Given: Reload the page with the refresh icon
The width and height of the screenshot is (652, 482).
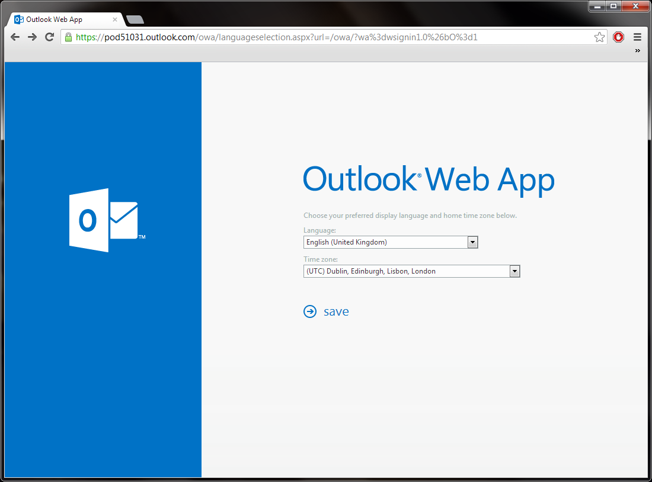Looking at the screenshot, I should click(49, 37).
